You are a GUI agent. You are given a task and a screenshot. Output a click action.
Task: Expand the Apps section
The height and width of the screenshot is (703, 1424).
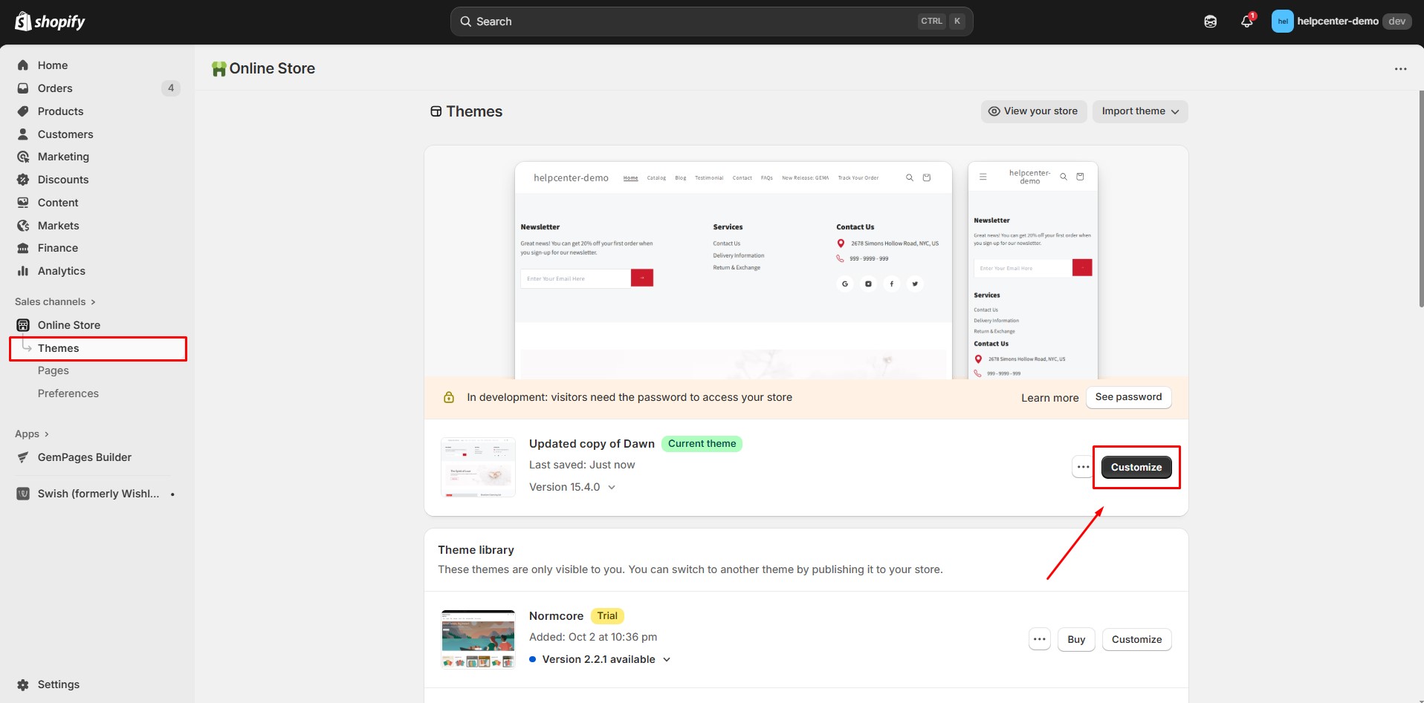32,434
